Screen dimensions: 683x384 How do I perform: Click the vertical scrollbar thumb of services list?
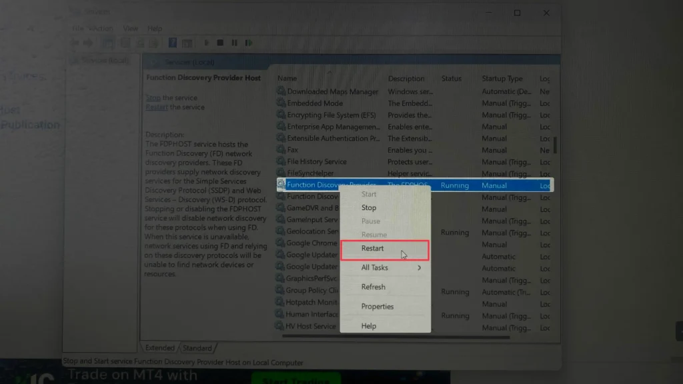pos(556,145)
